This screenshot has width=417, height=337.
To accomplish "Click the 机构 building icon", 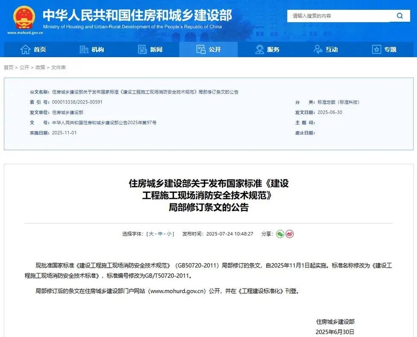I will pyautogui.click(x=84, y=49).
